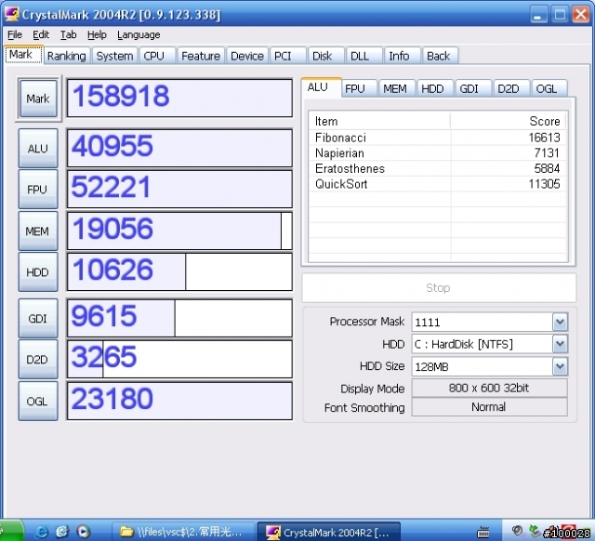595x541 pixels.
Task: Switch to the Info tab
Action: click(x=403, y=56)
